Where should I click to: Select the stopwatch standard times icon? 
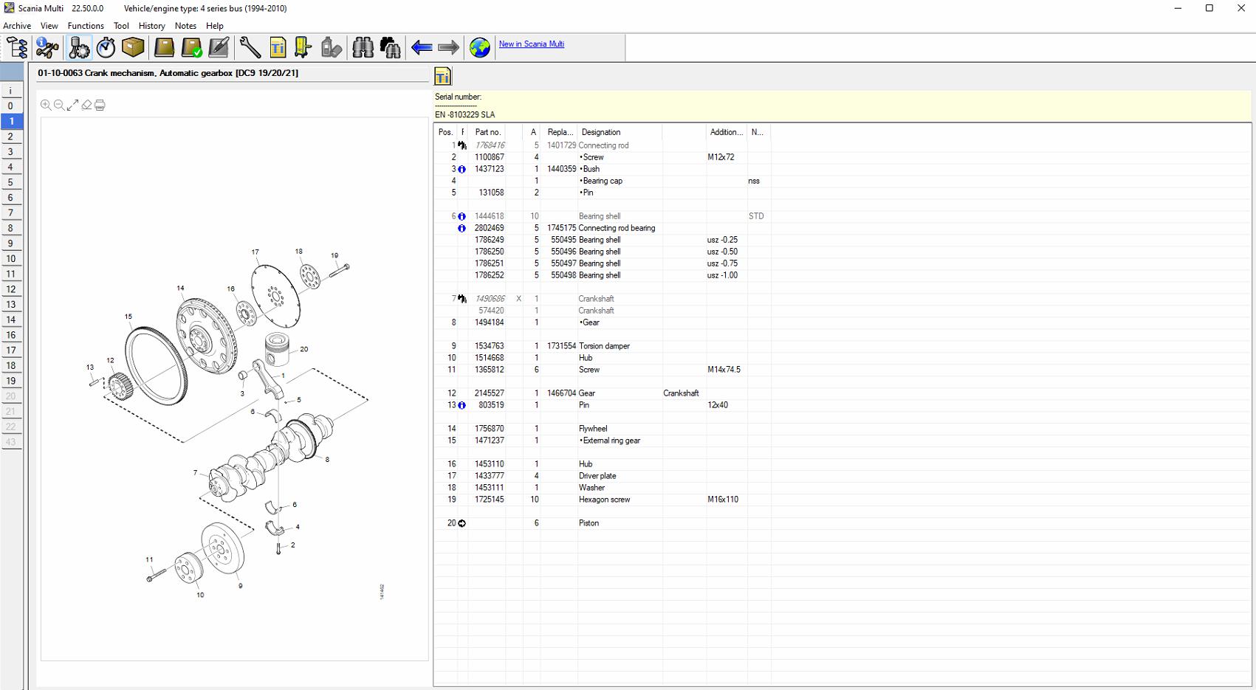coord(106,47)
